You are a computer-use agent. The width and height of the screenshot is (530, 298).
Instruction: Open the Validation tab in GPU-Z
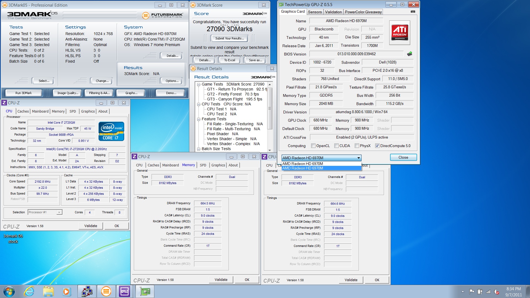(x=333, y=12)
